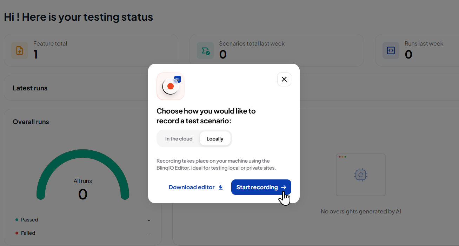Click the arrow icon on Start recording
The image size is (459, 246).
tap(284, 187)
